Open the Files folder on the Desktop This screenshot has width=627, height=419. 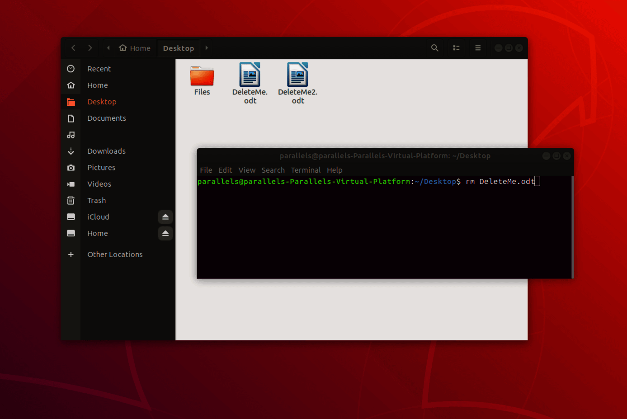tap(202, 76)
